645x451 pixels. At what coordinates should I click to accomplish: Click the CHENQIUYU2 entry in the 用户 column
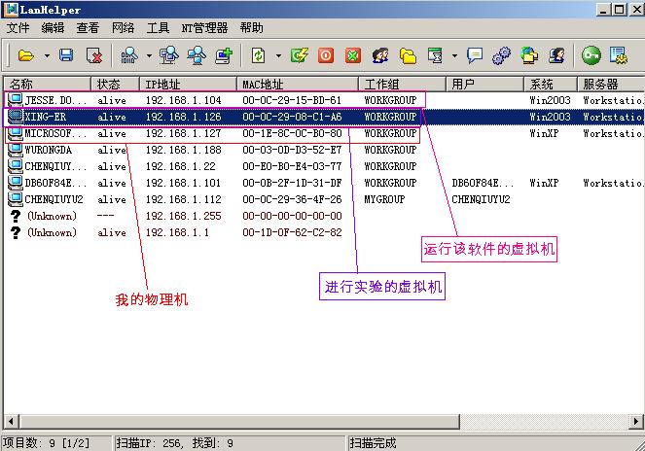point(481,199)
